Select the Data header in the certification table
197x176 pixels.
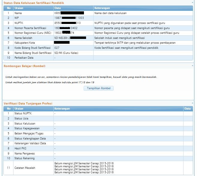(58, 8)
